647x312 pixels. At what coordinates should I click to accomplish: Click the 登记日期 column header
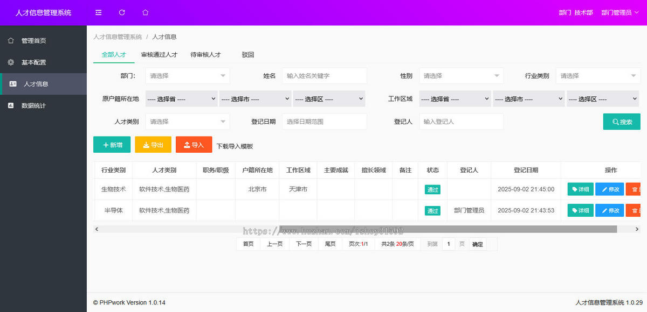(x=526, y=170)
